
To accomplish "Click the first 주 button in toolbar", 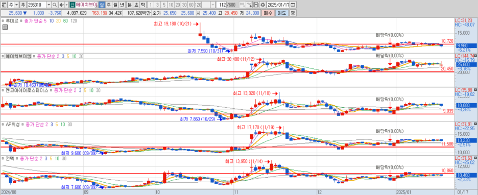I will pos(11,5).
